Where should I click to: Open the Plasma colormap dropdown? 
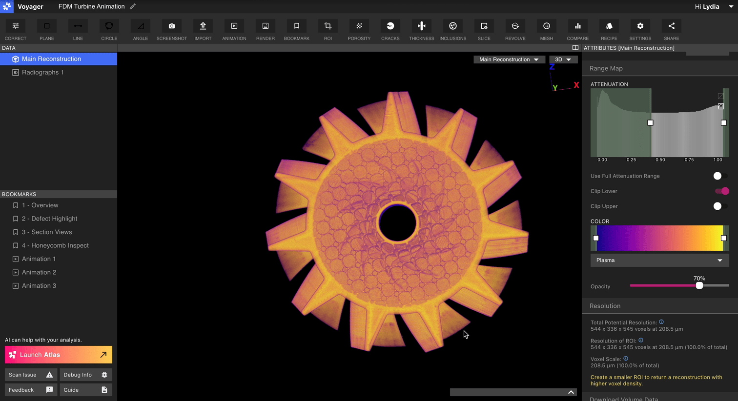pos(660,260)
